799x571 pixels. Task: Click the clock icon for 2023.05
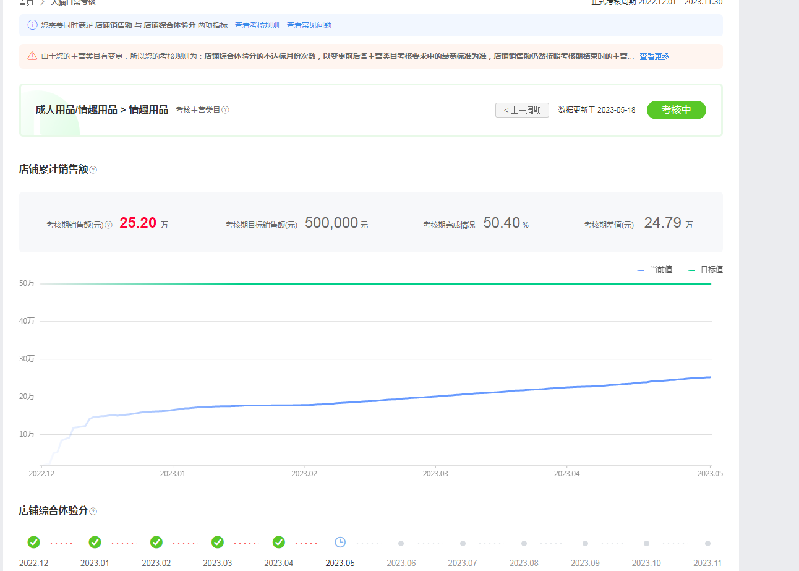(x=340, y=542)
